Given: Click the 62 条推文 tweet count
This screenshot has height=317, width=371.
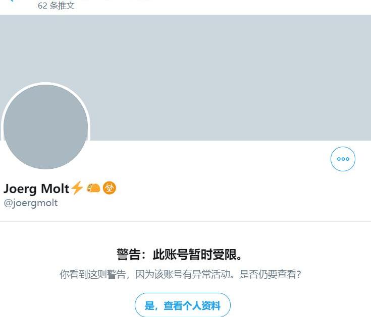Looking at the screenshot, I should pyautogui.click(x=57, y=6).
